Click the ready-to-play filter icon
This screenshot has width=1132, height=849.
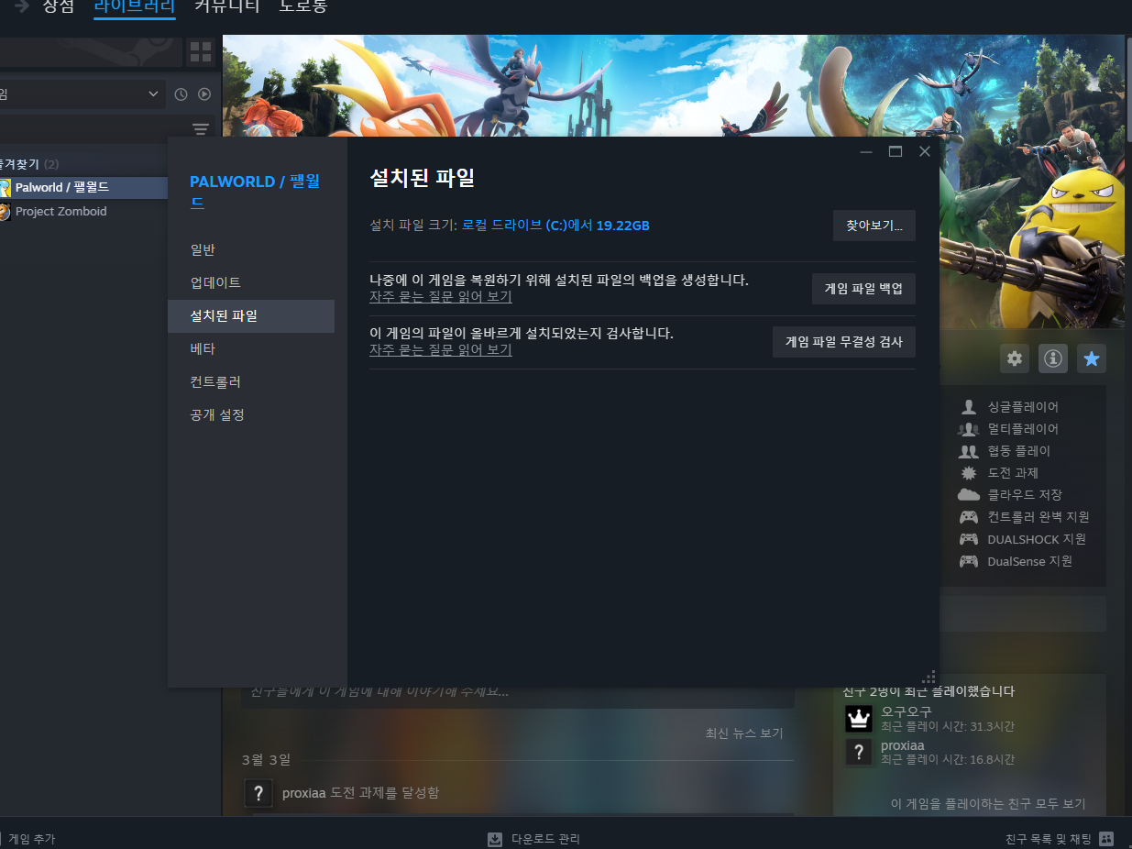204,94
